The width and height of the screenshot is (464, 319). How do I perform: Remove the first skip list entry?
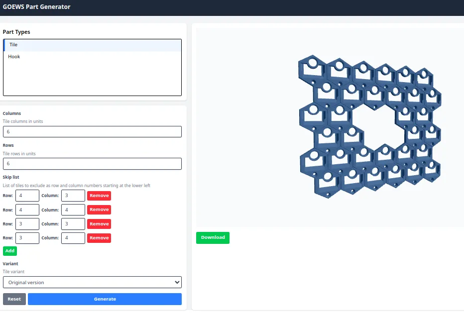coord(99,196)
